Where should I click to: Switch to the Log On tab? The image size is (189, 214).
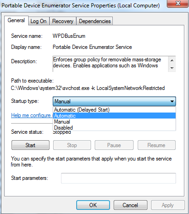click(x=38, y=21)
